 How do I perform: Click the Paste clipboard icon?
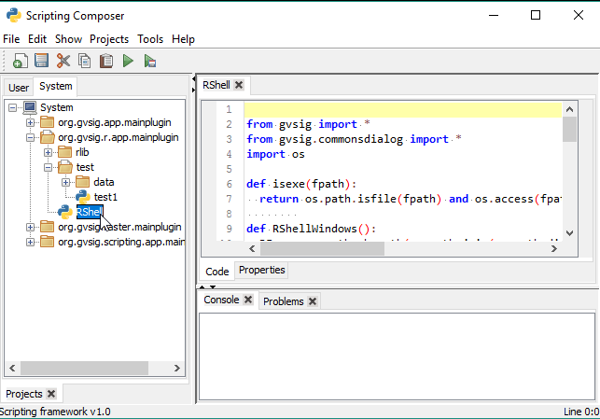(106, 61)
